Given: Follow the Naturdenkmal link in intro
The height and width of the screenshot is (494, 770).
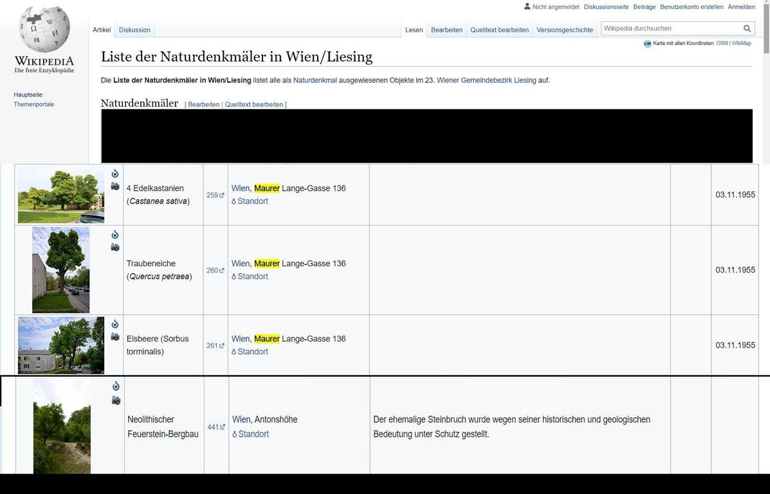Looking at the screenshot, I should pos(315,80).
